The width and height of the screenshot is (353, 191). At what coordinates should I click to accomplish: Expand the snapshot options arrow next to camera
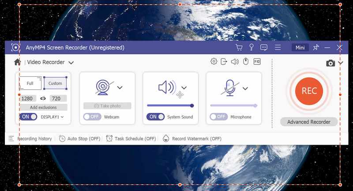340,63
